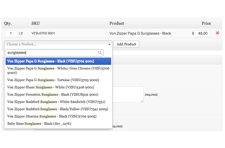The width and height of the screenshot is (225, 148).
Task: Select Von Zipper Fernstein Sunglasses - Black option
Action: point(58,94)
